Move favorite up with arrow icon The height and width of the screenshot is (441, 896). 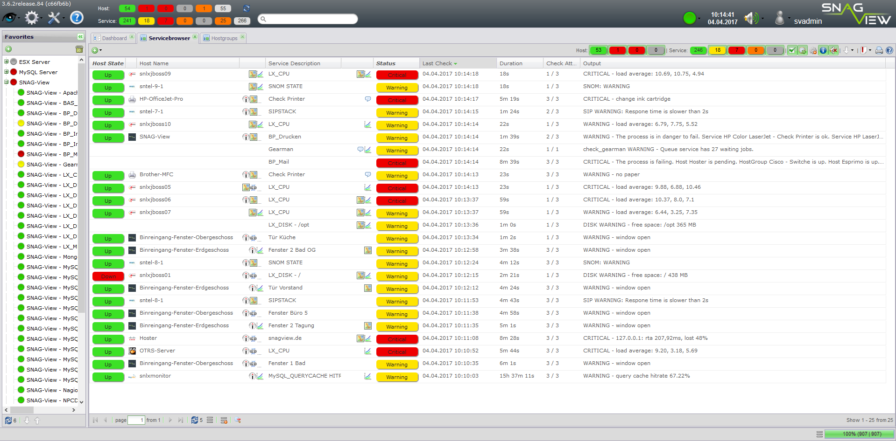coord(37,420)
